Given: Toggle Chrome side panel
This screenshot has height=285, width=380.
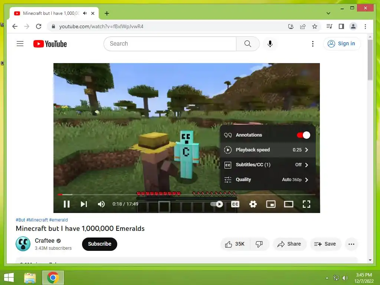Looking at the screenshot, I should [341, 26].
